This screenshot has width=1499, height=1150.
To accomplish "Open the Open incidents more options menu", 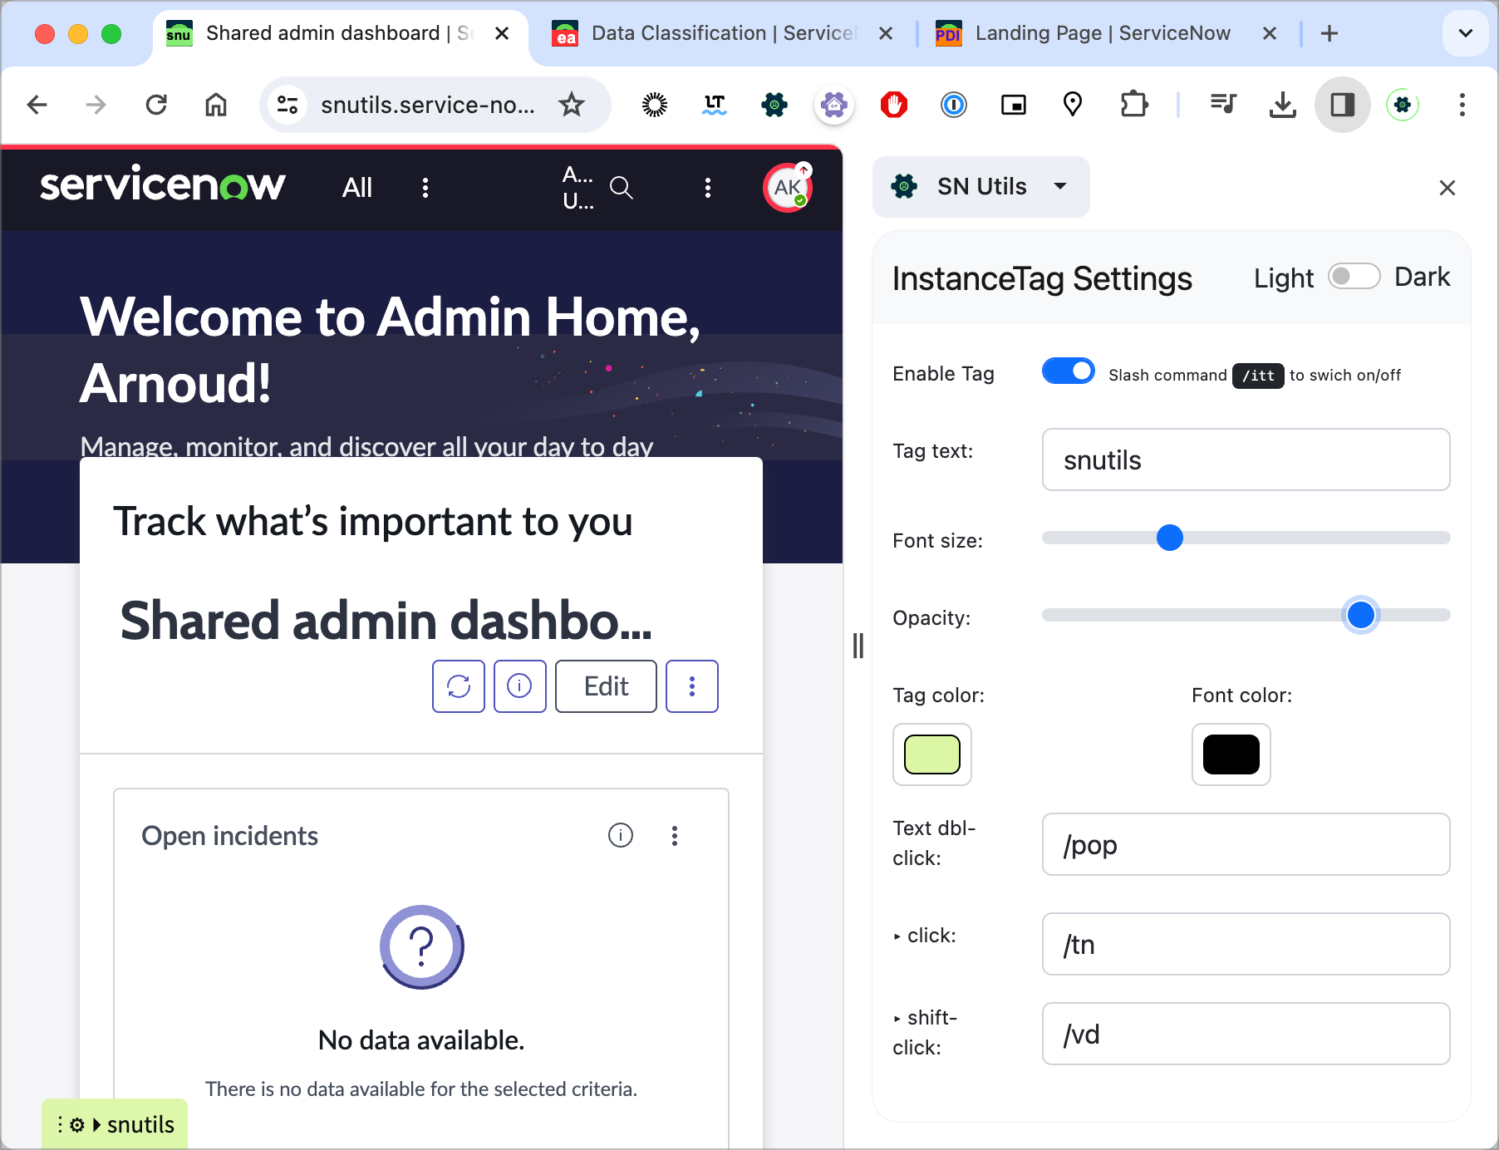I will pos(675,835).
